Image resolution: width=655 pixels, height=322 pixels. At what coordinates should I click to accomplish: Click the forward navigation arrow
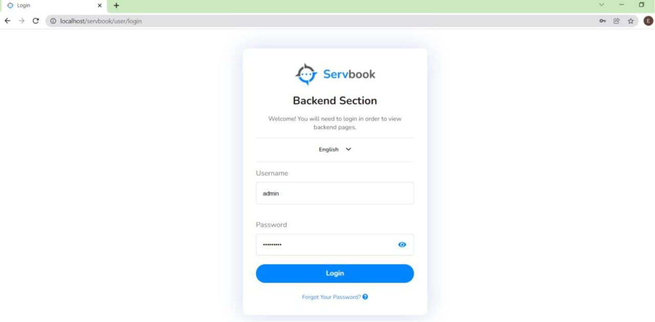point(21,21)
